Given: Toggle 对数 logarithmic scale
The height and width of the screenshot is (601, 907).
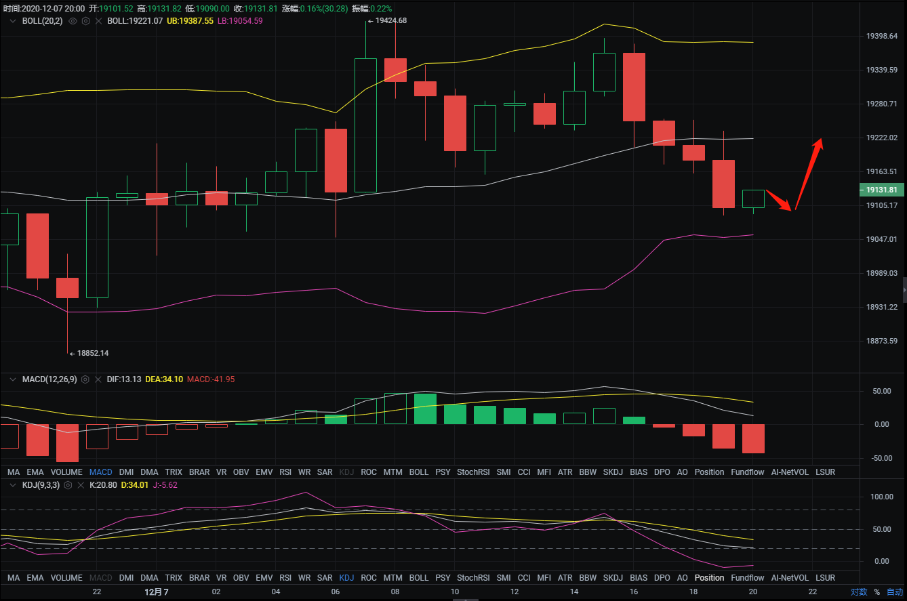Looking at the screenshot, I should click(859, 592).
